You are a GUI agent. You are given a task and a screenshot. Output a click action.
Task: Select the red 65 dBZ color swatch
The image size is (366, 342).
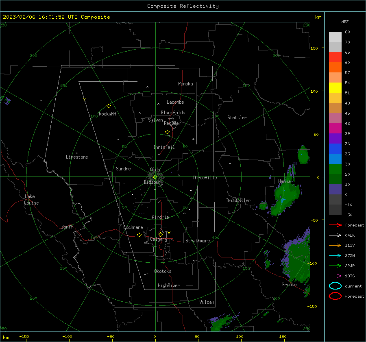(335, 57)
